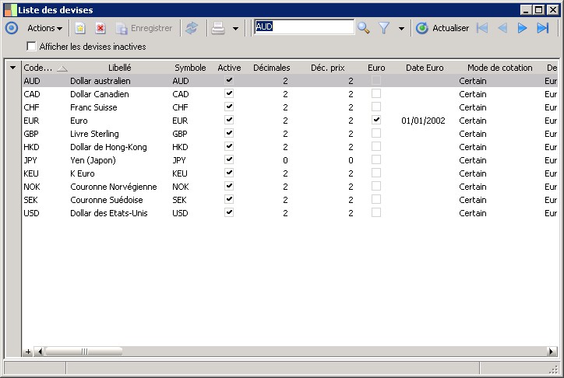This screenshot has height=378, width=564.
Task: Sort by the Mode de cotation header
Action: [499, 68]
